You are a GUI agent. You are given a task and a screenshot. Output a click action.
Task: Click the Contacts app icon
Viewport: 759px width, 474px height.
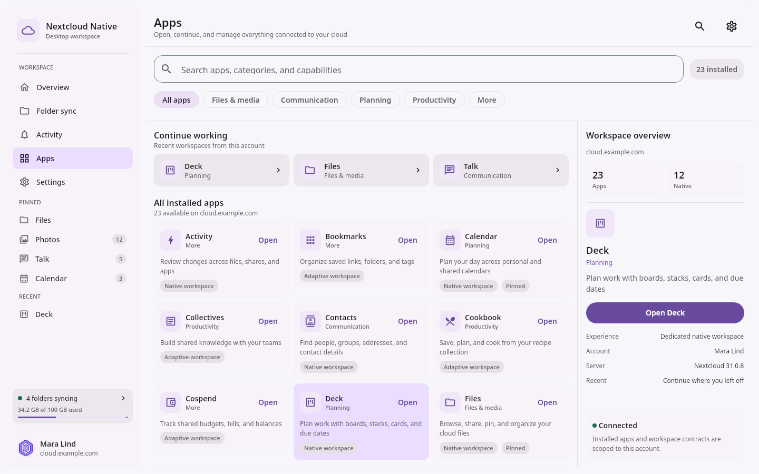pos(310,321)
